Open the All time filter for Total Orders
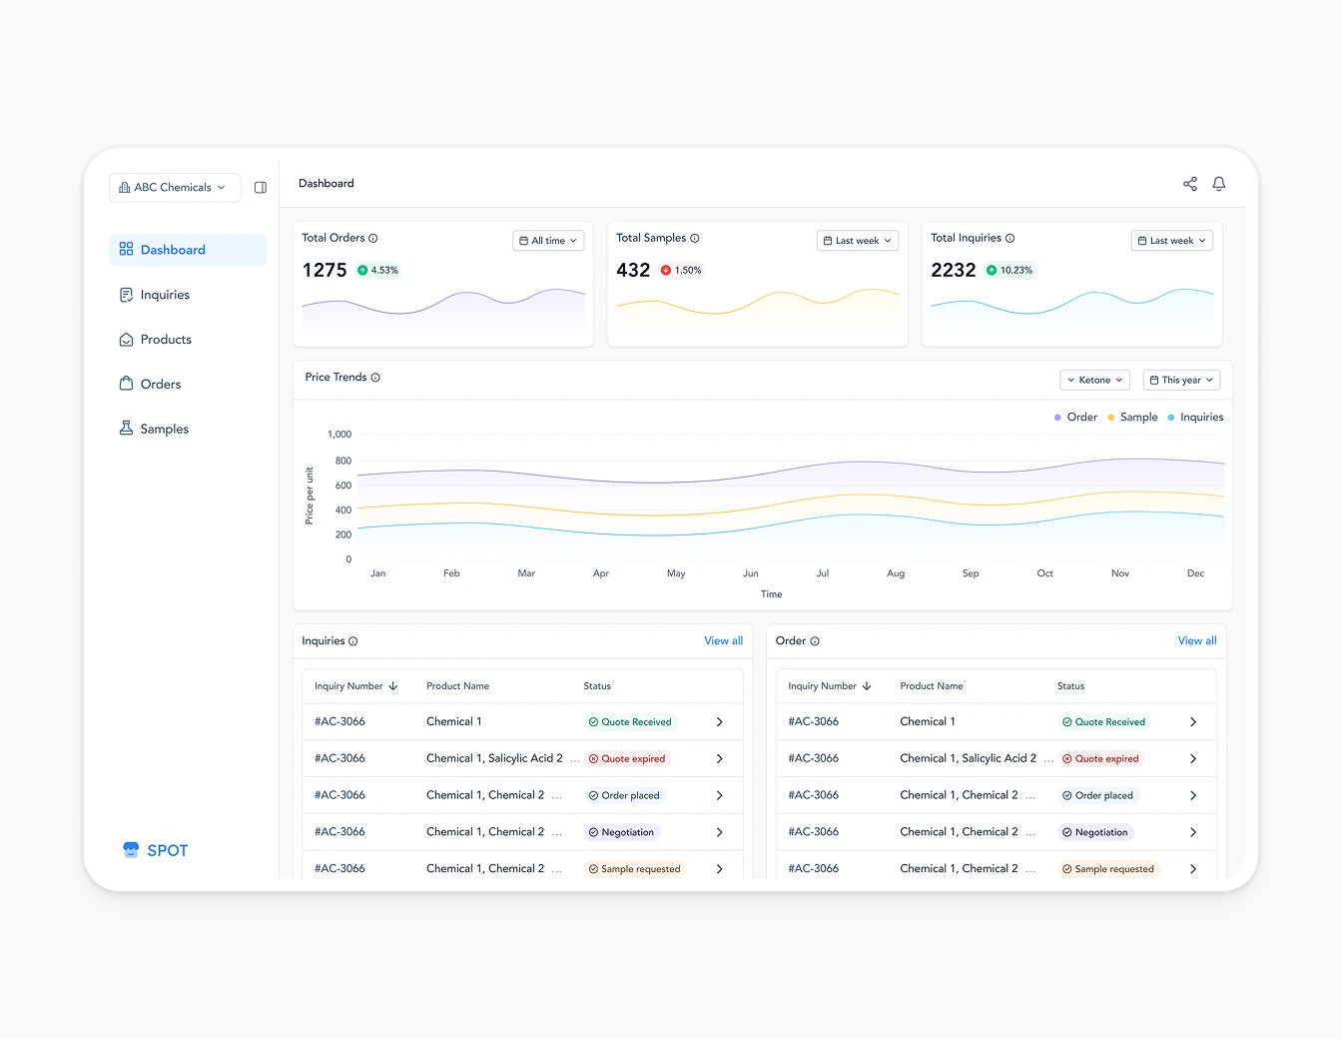The height and width of the screenshot is (1039, 1342). click(547, 240)
